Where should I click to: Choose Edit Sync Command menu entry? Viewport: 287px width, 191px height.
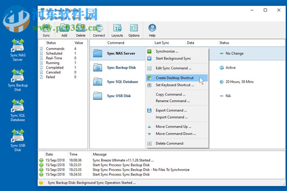tap(177, 68)
